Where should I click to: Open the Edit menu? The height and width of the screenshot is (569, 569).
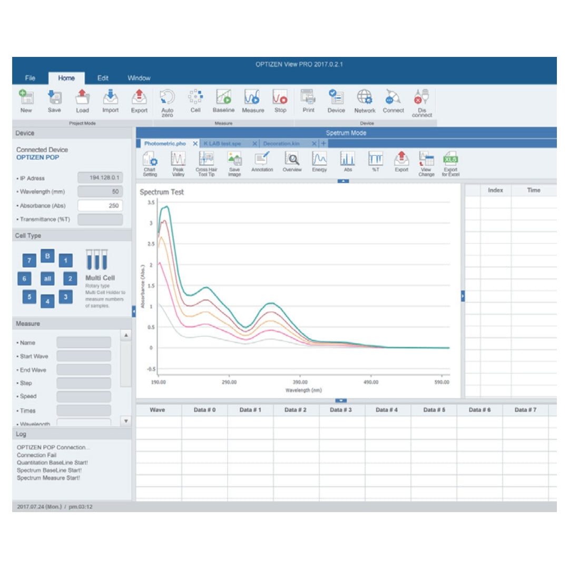point(103,77)
